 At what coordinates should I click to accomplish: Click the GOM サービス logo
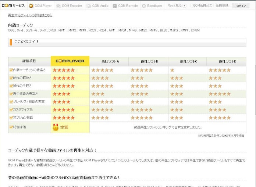click(x=13, y=6)
